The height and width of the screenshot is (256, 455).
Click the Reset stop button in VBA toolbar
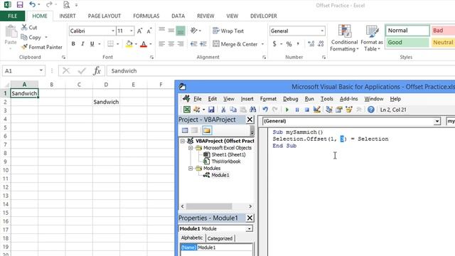(x=307, y=110)
